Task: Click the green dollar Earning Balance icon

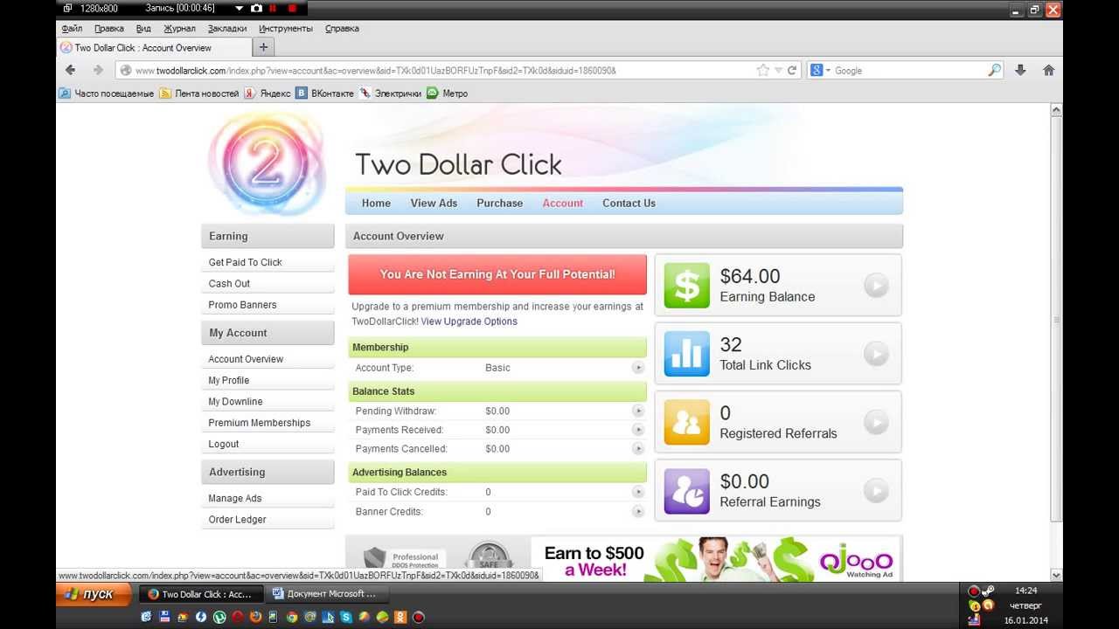Action: click(687, 286)
